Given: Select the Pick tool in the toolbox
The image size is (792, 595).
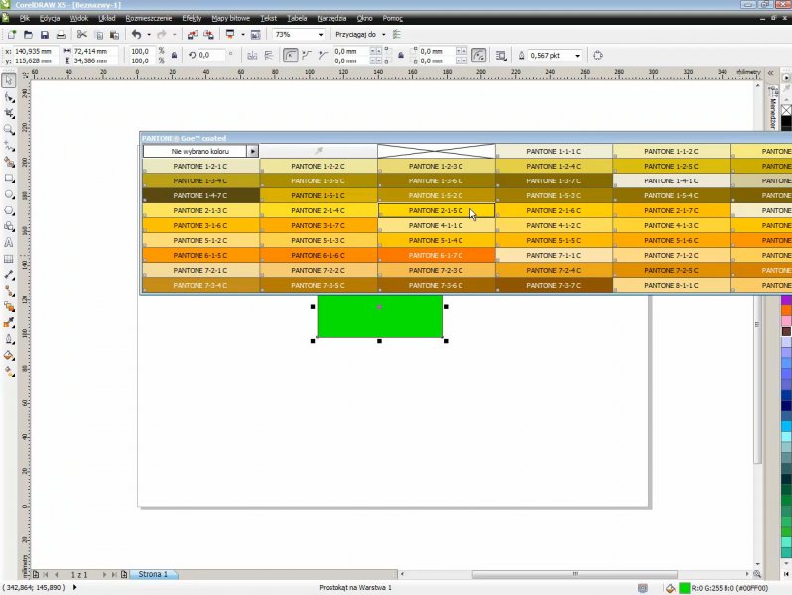Looking at the screenshot, I should point(9,80).
